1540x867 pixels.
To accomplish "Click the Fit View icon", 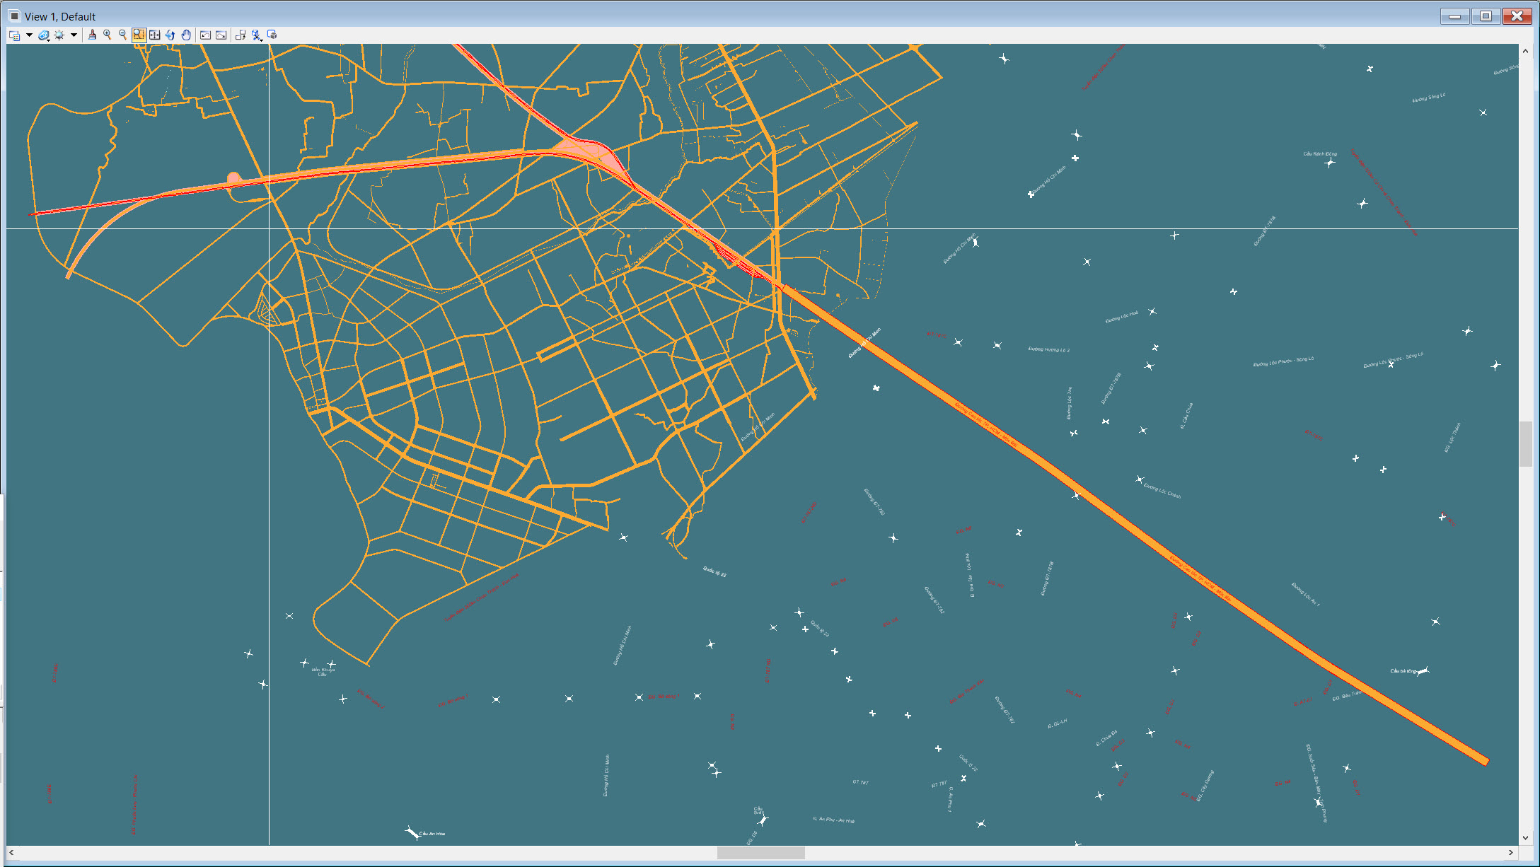I will coord(154,35).
